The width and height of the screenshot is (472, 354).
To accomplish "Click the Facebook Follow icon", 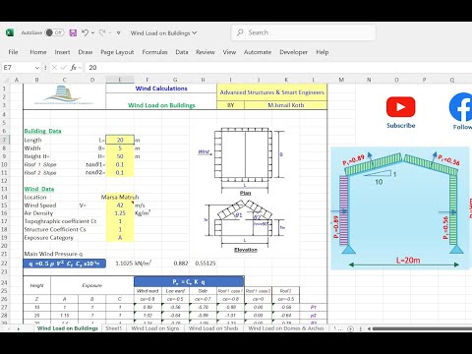I will point(460,107).
